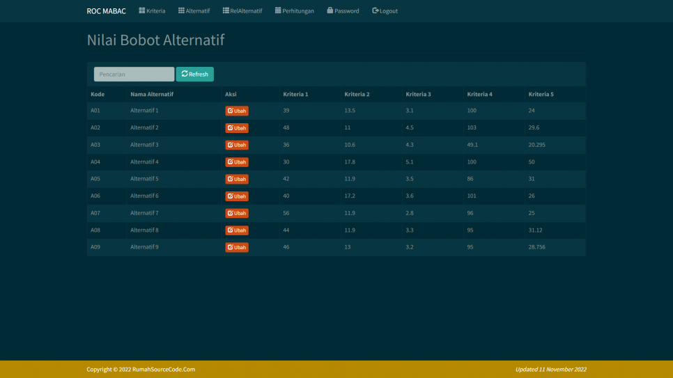Image resolution: width=673 pixels, height=378 pixels.
Task: Click the Updated 11 November 2022 text
Action: 550,370
